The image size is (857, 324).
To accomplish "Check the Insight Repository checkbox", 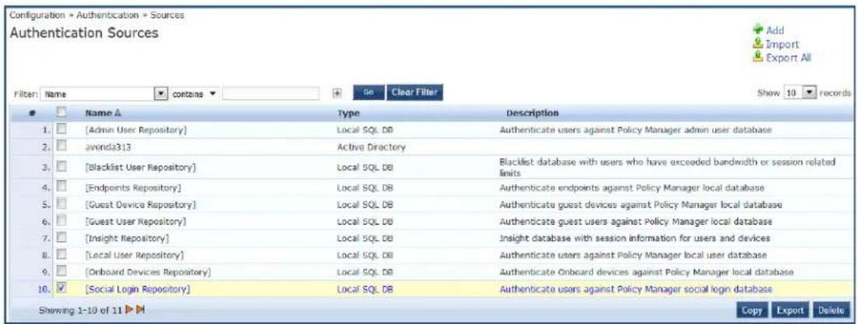I will click(x=62, y=239).
